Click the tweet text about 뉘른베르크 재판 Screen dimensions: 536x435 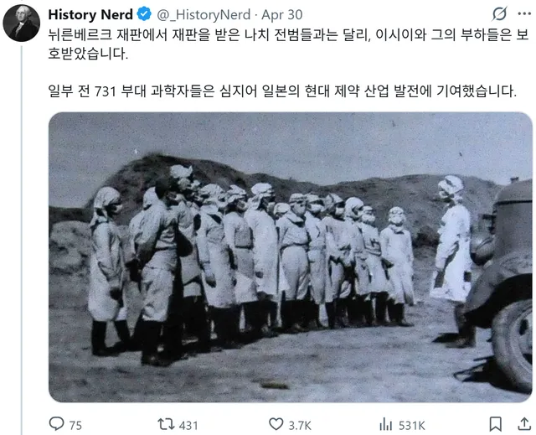[288, 44]
